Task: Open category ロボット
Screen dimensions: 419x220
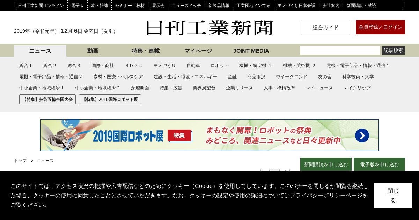Action: (x=220, y=66)
